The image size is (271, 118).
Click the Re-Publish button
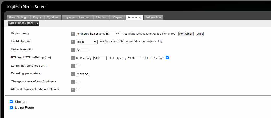tap(186, 34)
